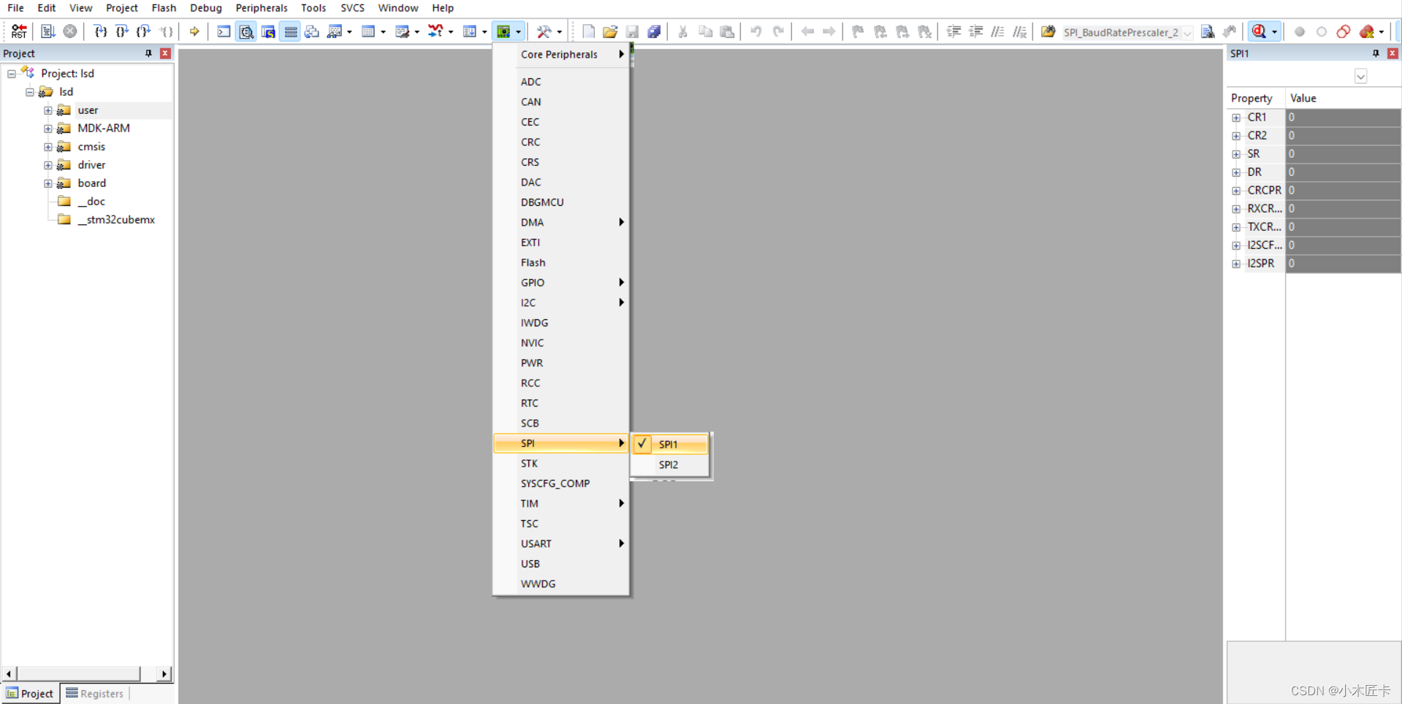Open the Symbols Window icon
Image resolution: width=1402 pixels, height=704 pixels.
[x=268, y=31]
